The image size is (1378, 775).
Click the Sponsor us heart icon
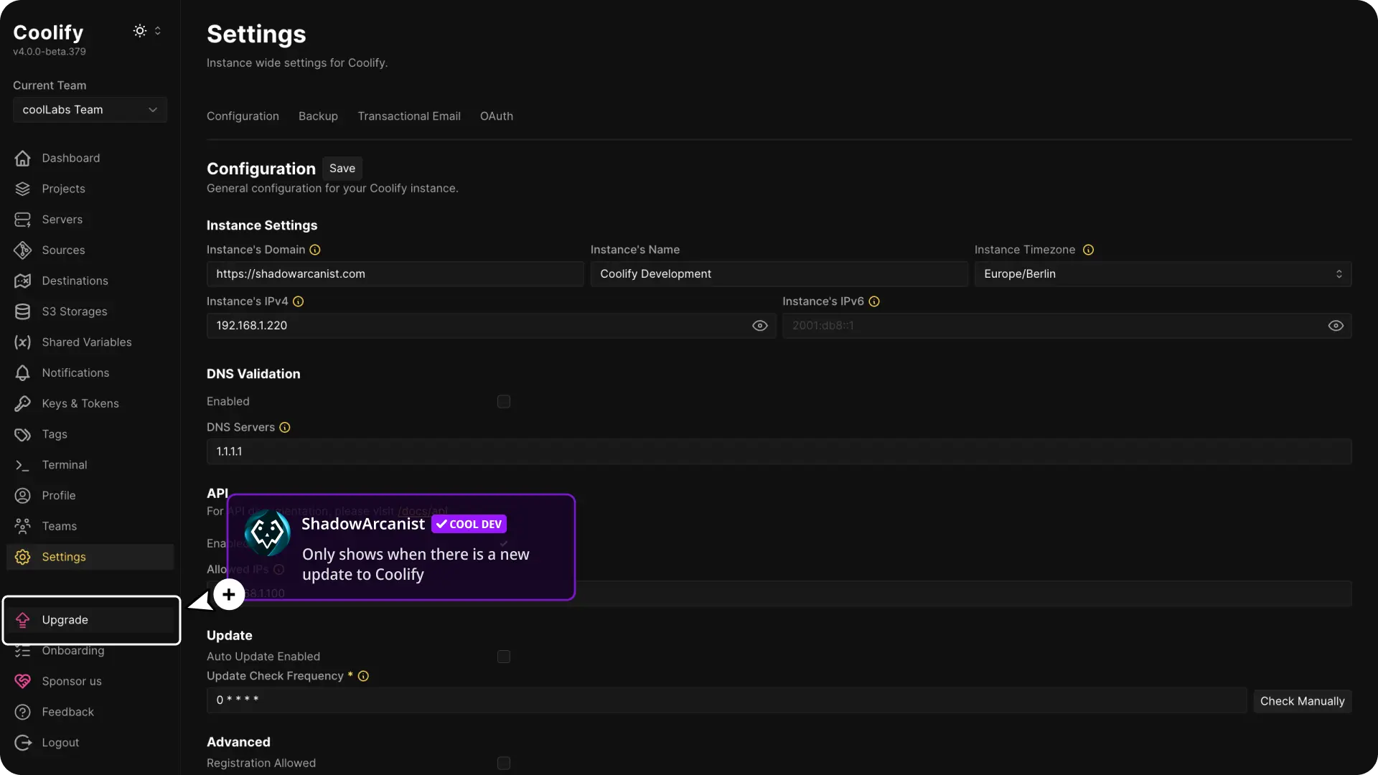[22, 681]
